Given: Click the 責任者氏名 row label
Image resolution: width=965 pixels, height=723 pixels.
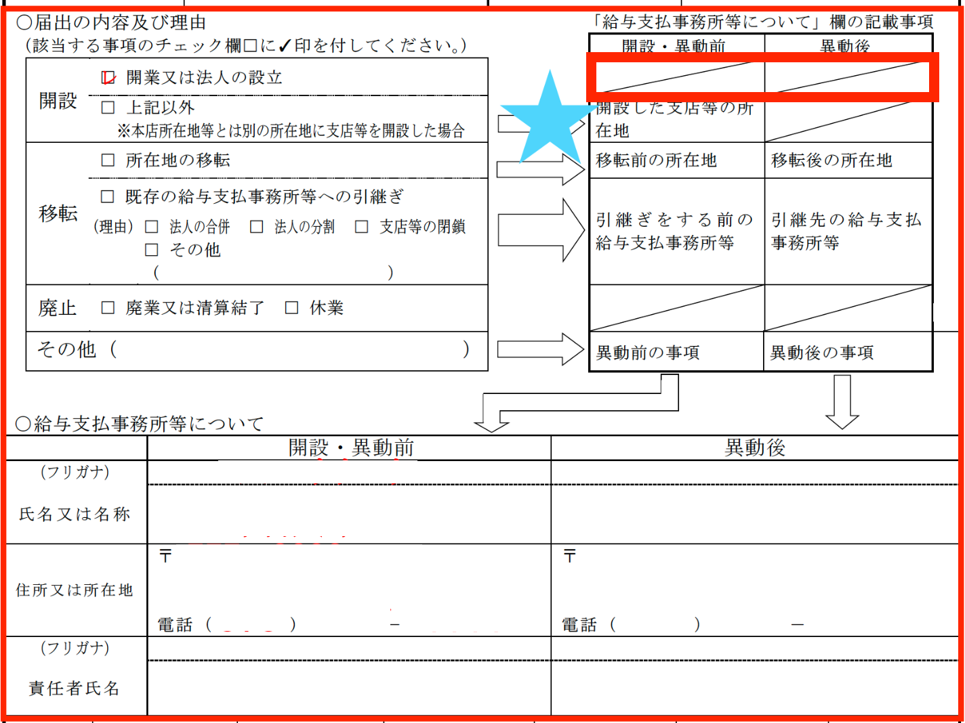Looking at the screenshot, I should click(75, 688).
